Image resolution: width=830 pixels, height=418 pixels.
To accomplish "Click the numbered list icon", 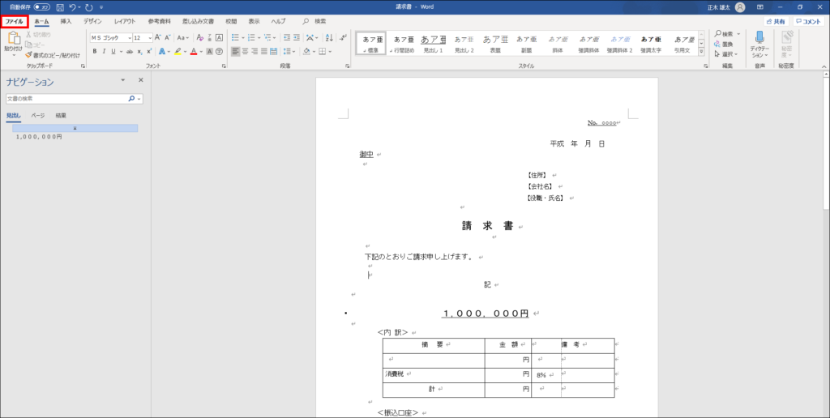I will (x=251, y=37).
